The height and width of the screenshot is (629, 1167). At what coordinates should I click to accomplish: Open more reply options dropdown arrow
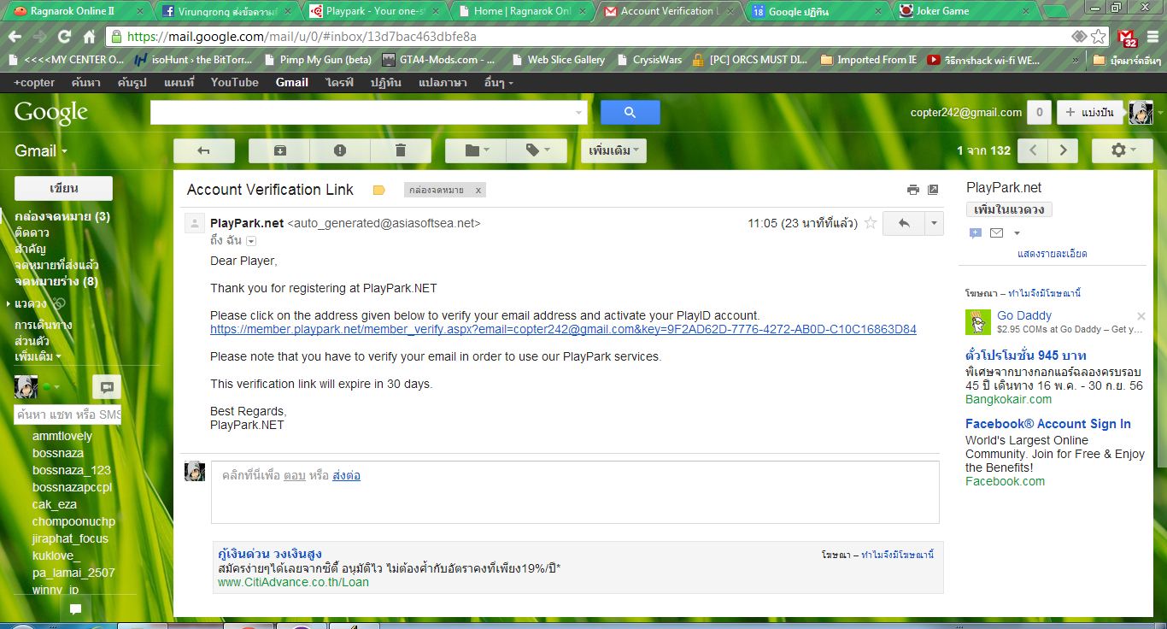click(934, 223)
